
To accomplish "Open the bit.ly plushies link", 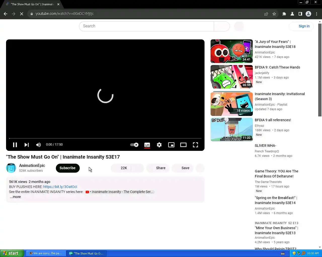I will 60,187.
